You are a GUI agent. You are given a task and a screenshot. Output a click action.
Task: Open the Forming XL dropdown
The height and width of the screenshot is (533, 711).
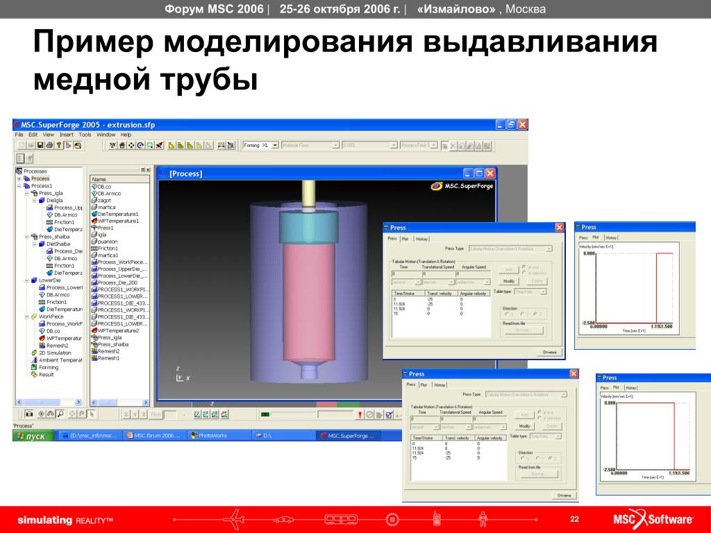pyautogui.click(x=275, y=146)
